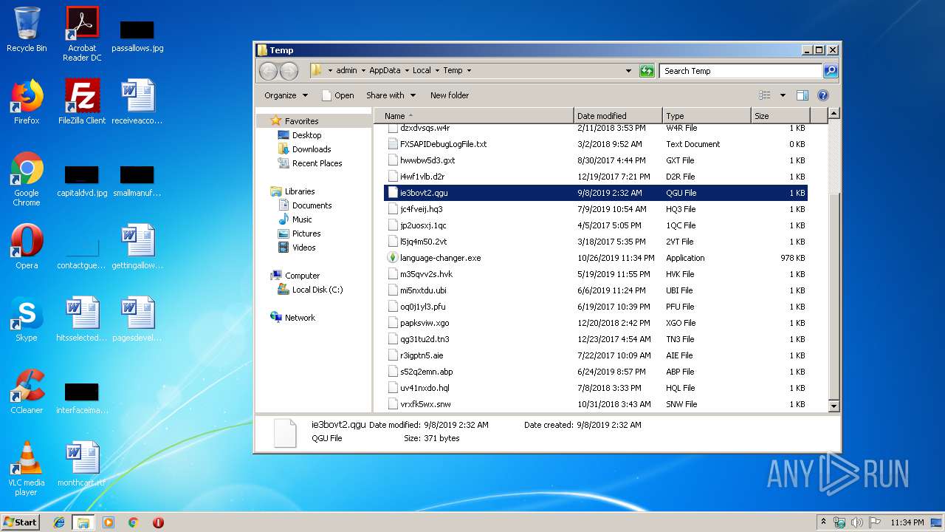The width and height of the screenshot is (945, 532).
Task: Select Network in navigation pane
Action: (300, 318)
